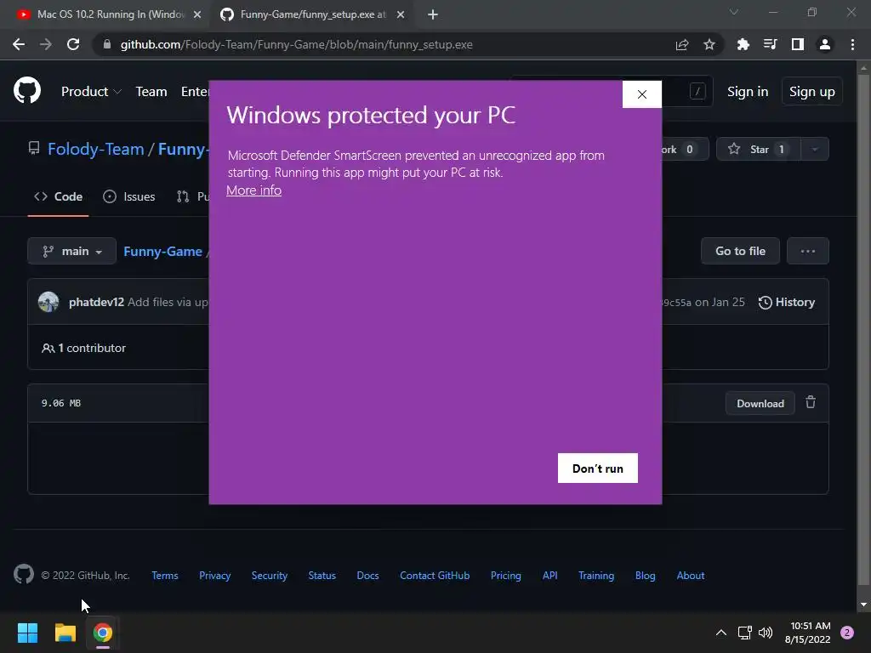Open the Training footer link

(x=596, y=576)
